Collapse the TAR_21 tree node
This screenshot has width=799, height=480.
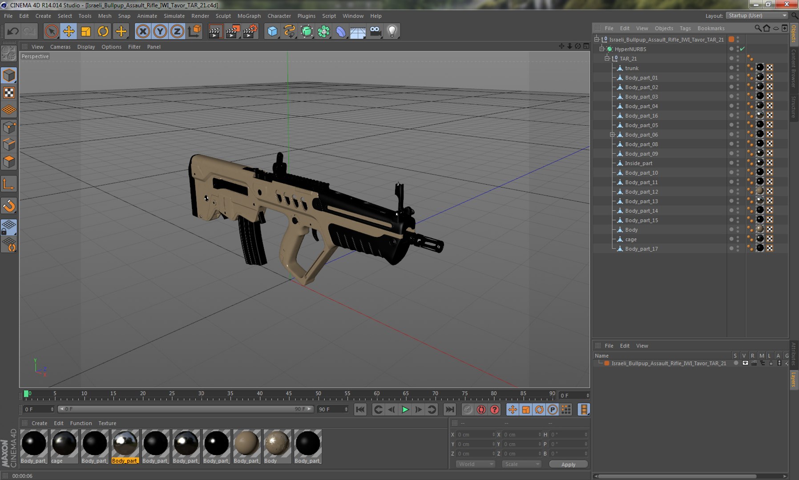pos(607,58)
